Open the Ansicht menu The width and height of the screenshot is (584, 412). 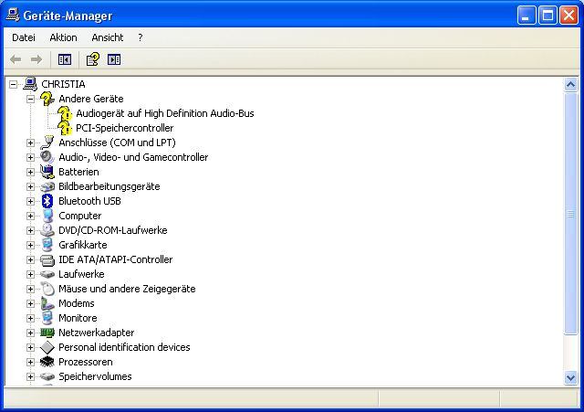point(107,37)
